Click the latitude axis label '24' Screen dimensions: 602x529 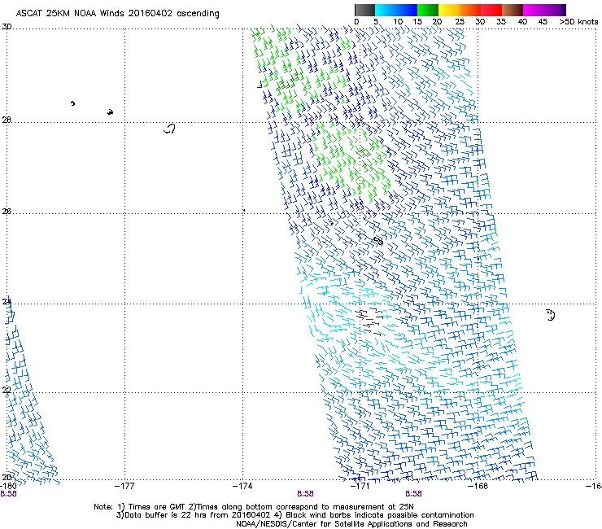coord(7,302)
